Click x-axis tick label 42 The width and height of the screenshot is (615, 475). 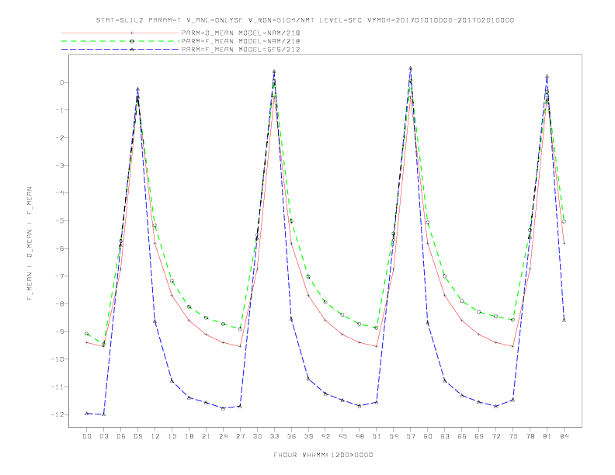point(325,436)
